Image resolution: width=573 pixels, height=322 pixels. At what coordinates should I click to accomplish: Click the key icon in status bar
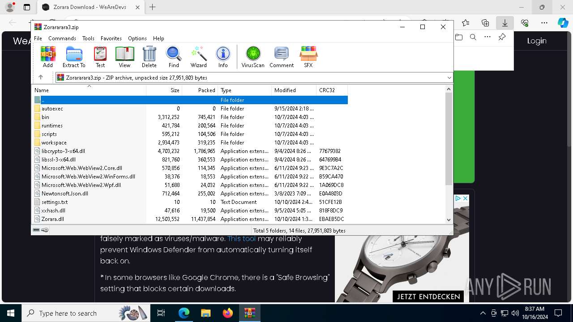[x=45, y=230]
